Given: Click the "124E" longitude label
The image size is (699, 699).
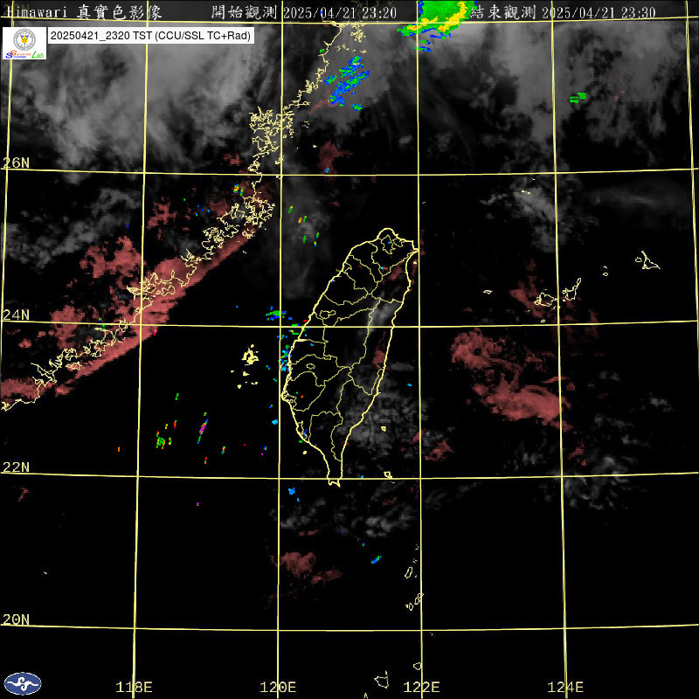Looking at the screenshot, I should tap(565, 687).
